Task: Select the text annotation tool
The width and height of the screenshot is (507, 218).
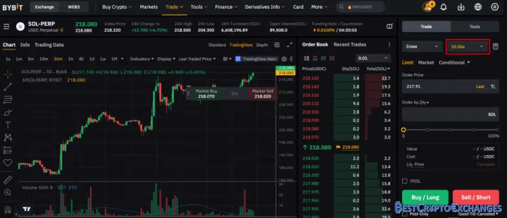Action: tap(8, 125)
